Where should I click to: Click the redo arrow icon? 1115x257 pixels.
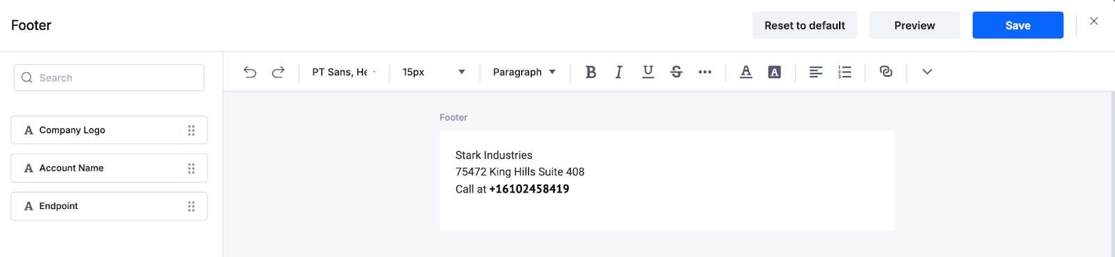click(x=278, y=72)
